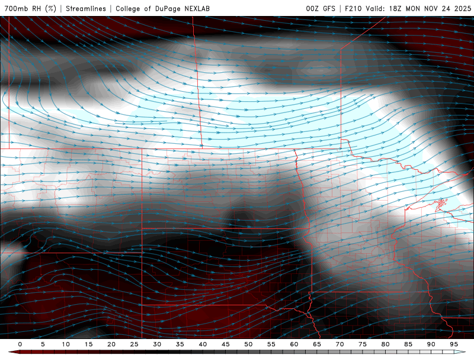474x355 pixels.
Task: Click the '60' value on color scale
Action: click(294, 344)
